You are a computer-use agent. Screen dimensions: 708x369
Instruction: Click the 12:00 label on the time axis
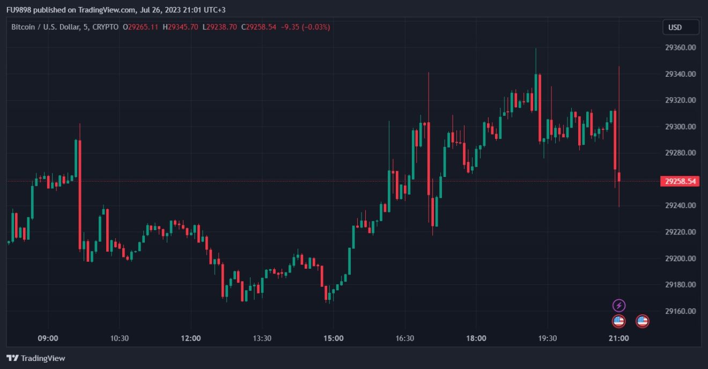coord(190,338)
